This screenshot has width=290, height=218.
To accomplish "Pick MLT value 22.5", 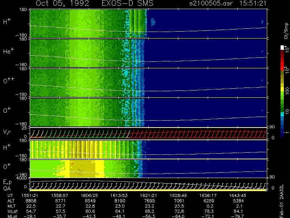I will 31,206.
